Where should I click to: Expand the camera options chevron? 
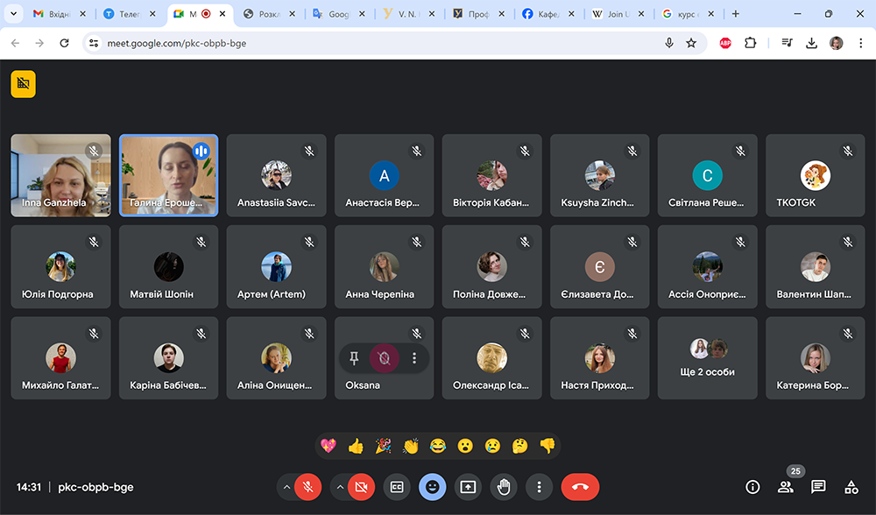click(x=340, y=487)
